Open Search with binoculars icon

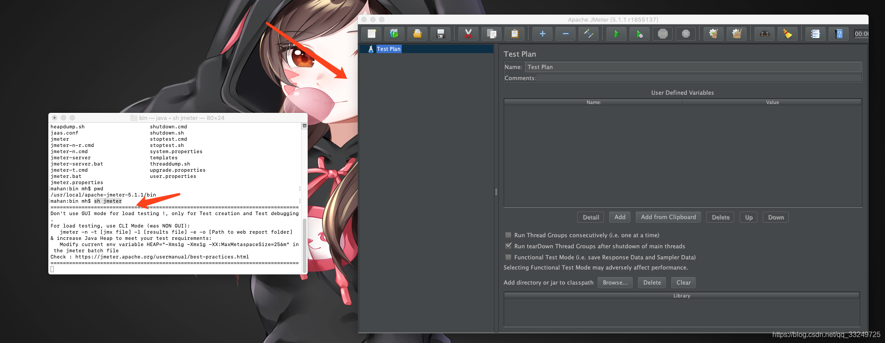pyautogui.click(x=765, y=34)
